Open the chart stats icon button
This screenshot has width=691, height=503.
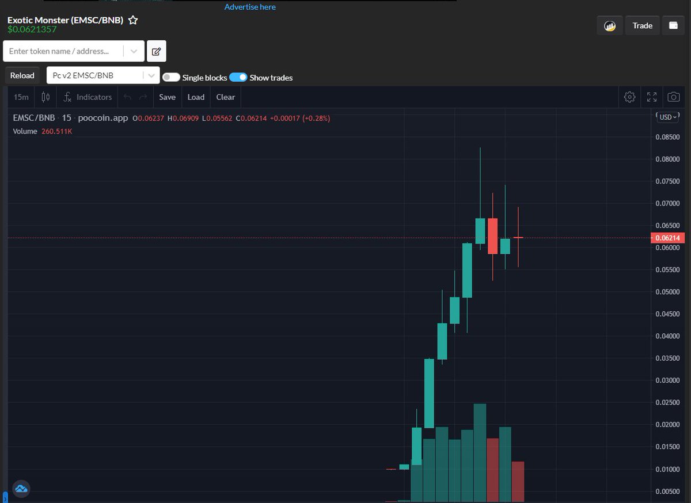pyautogui.click(x=610, y=25)
